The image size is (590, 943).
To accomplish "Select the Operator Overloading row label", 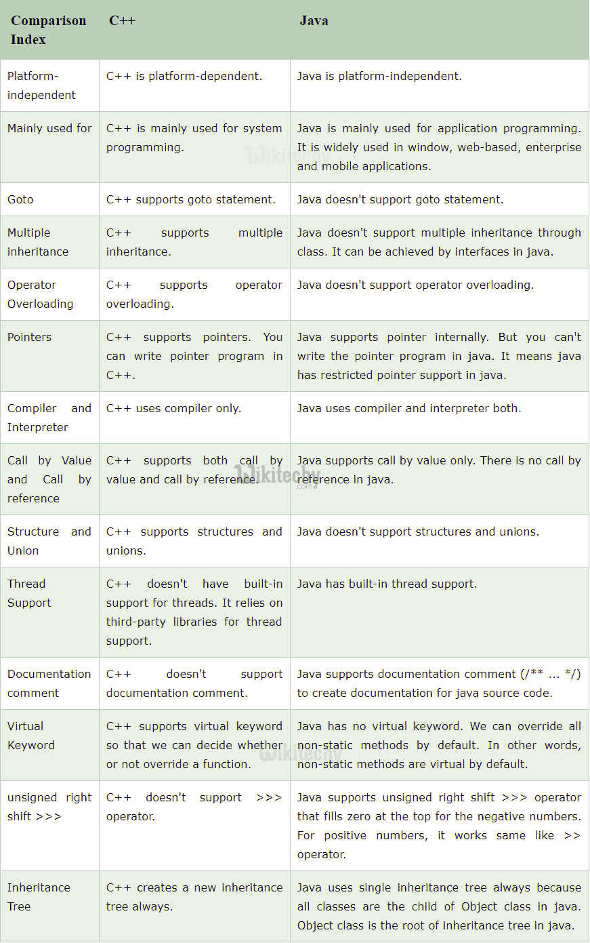I will (40, 294).
